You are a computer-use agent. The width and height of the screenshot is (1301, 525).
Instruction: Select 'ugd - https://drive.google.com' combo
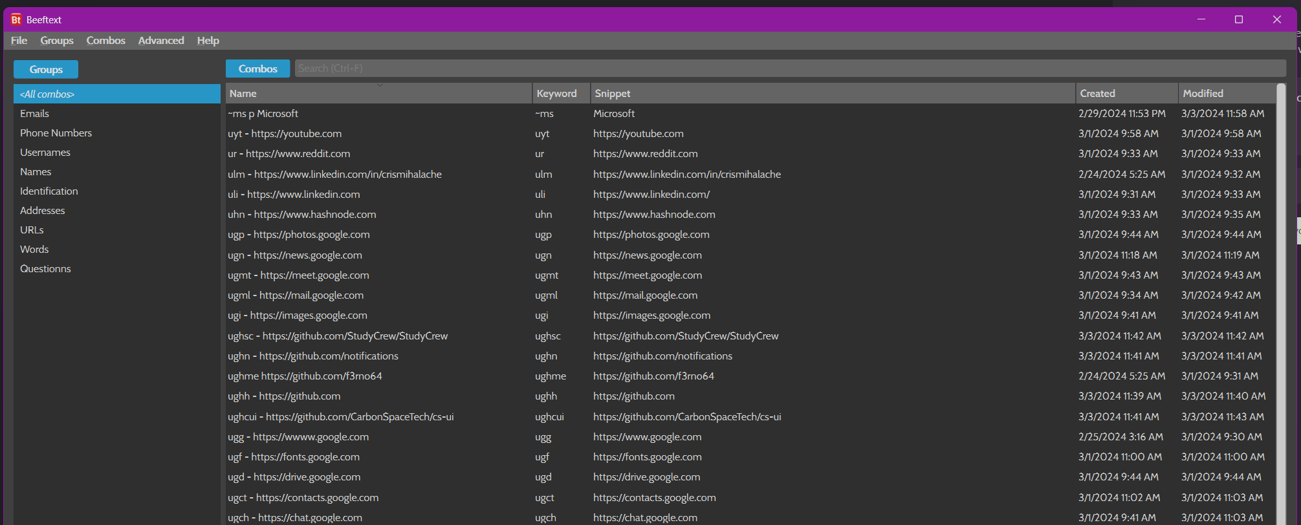[x=294, y=477]
